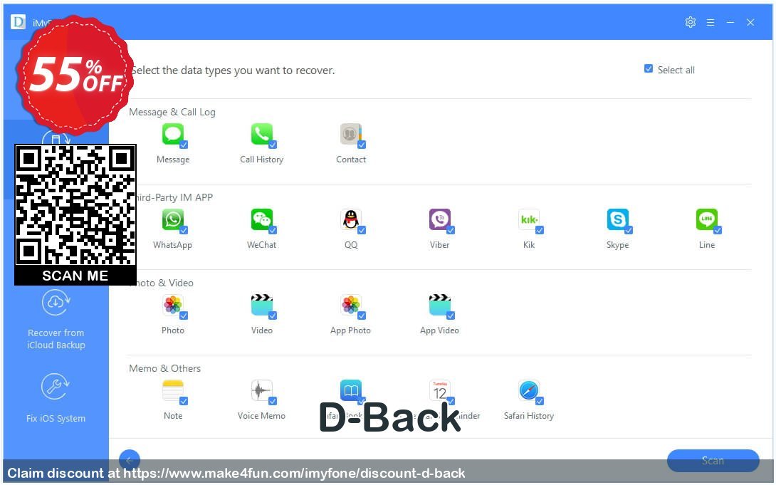Go back with the round arrow button

[130, 460]
